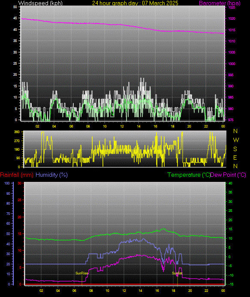Screen dimensions: 250x297
Task: Click the SunRise marker on temperature graph
Action: (81, 273)
